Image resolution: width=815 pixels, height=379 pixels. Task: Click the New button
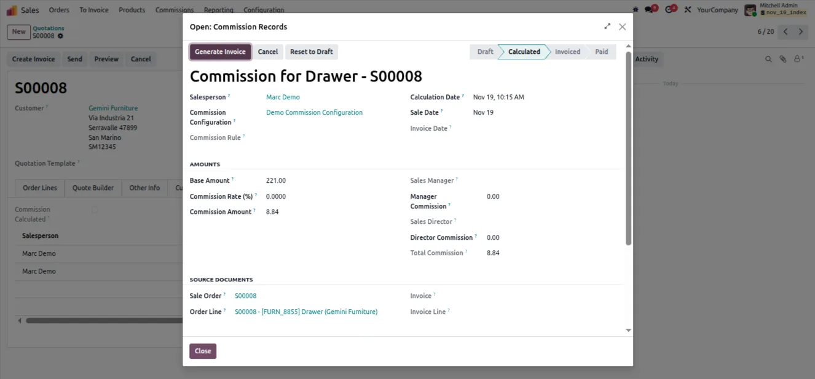click(x=19, y=32)
